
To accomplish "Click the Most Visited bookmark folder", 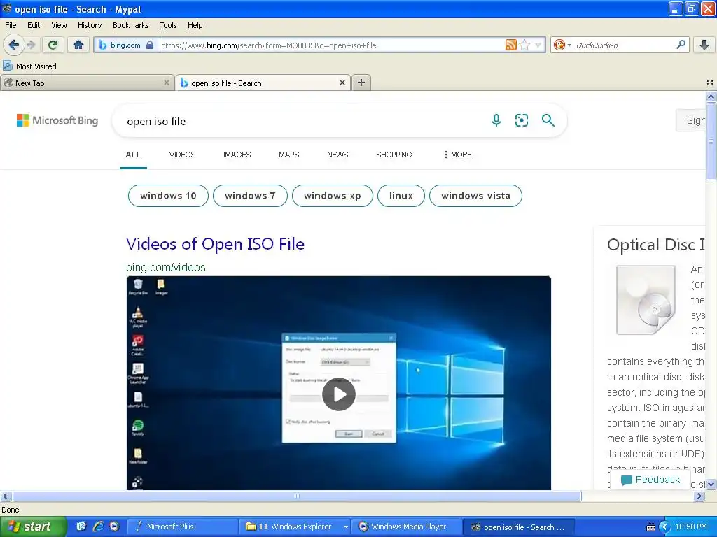I will point(29,66).
